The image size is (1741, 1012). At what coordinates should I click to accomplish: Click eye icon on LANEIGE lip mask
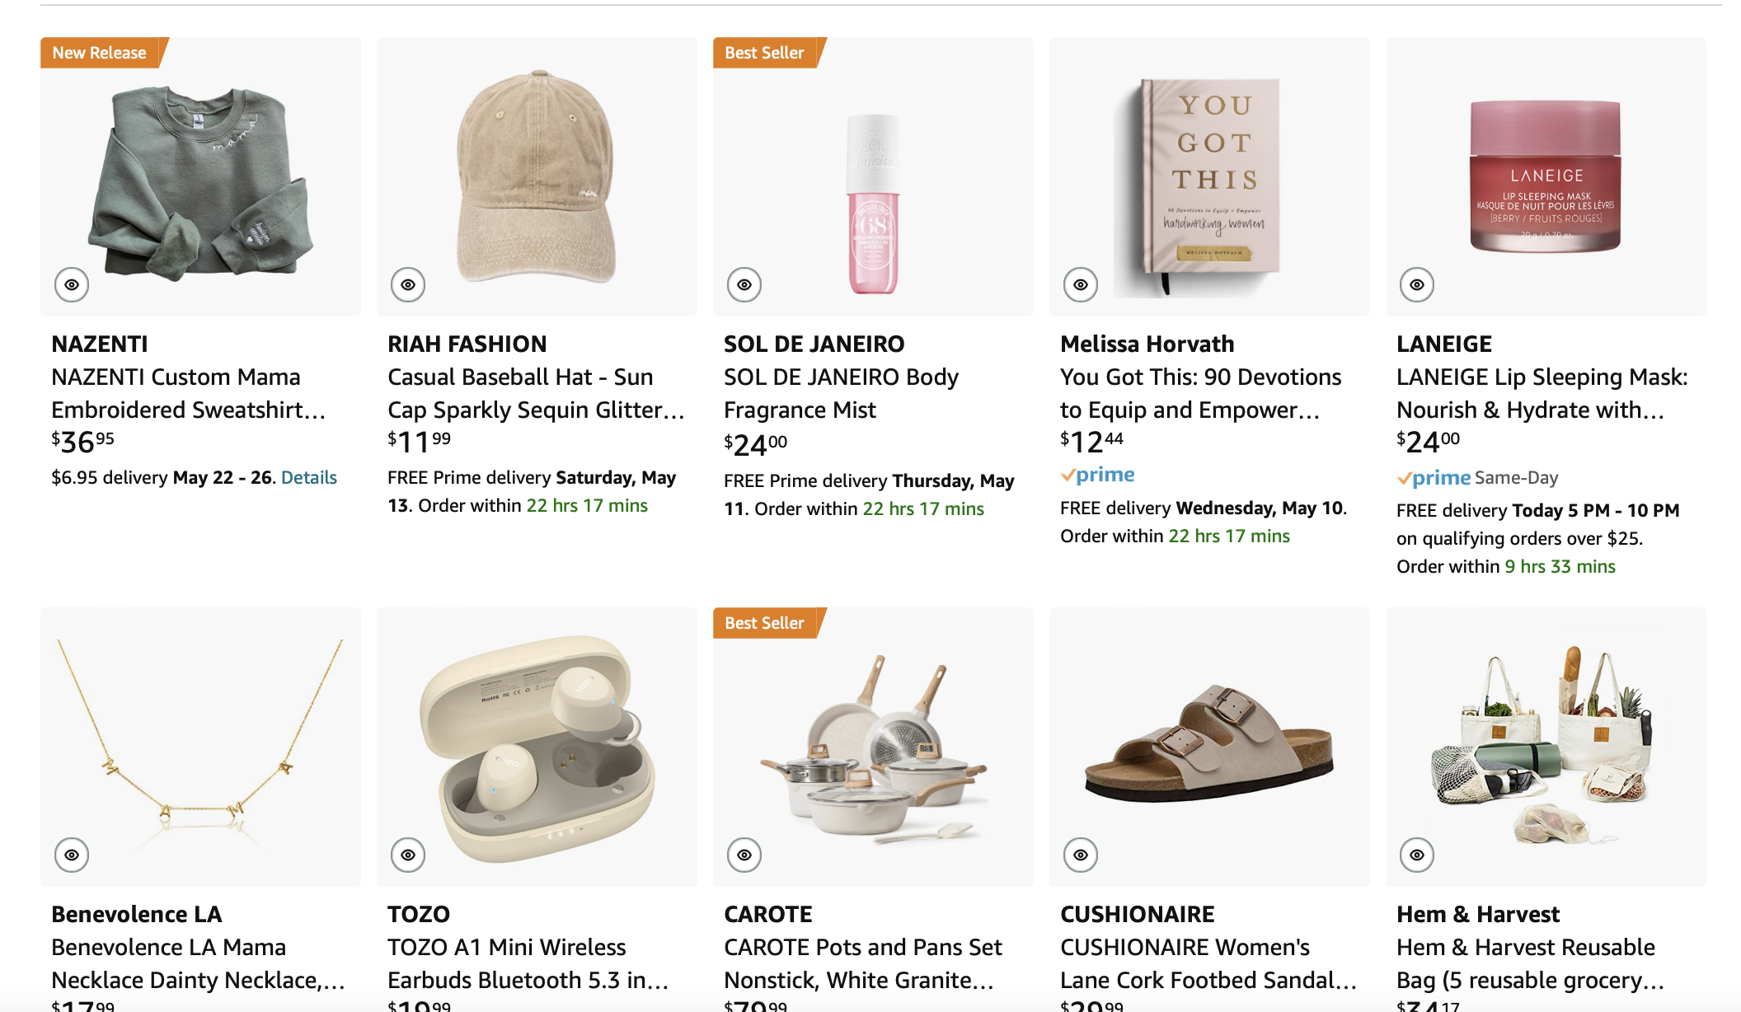tap(1417, 285)
